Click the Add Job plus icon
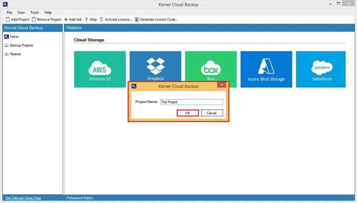The width and height of the screenshot is (357, 203). 66,20
